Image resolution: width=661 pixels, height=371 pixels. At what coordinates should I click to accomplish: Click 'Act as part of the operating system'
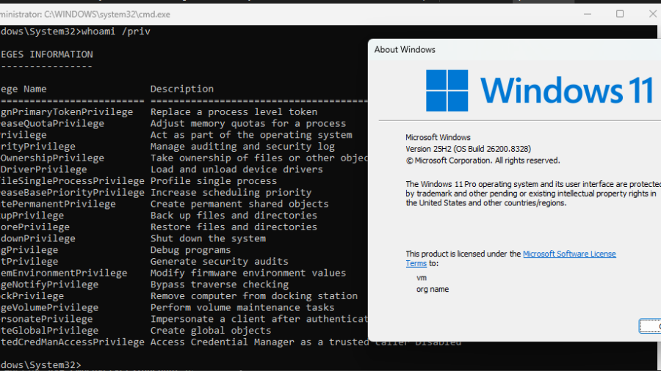[x=251, y=135]
